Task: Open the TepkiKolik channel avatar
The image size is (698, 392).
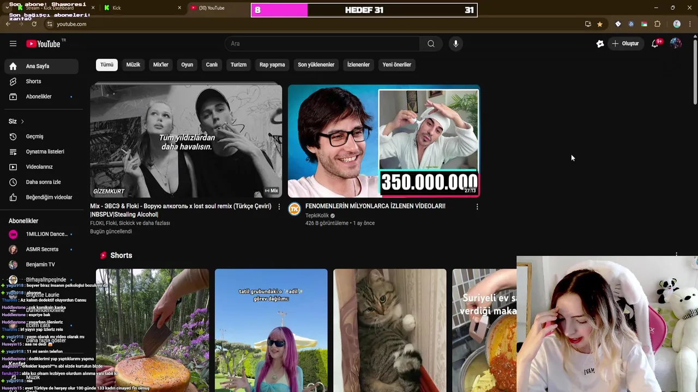Action: tap(294, 209)
